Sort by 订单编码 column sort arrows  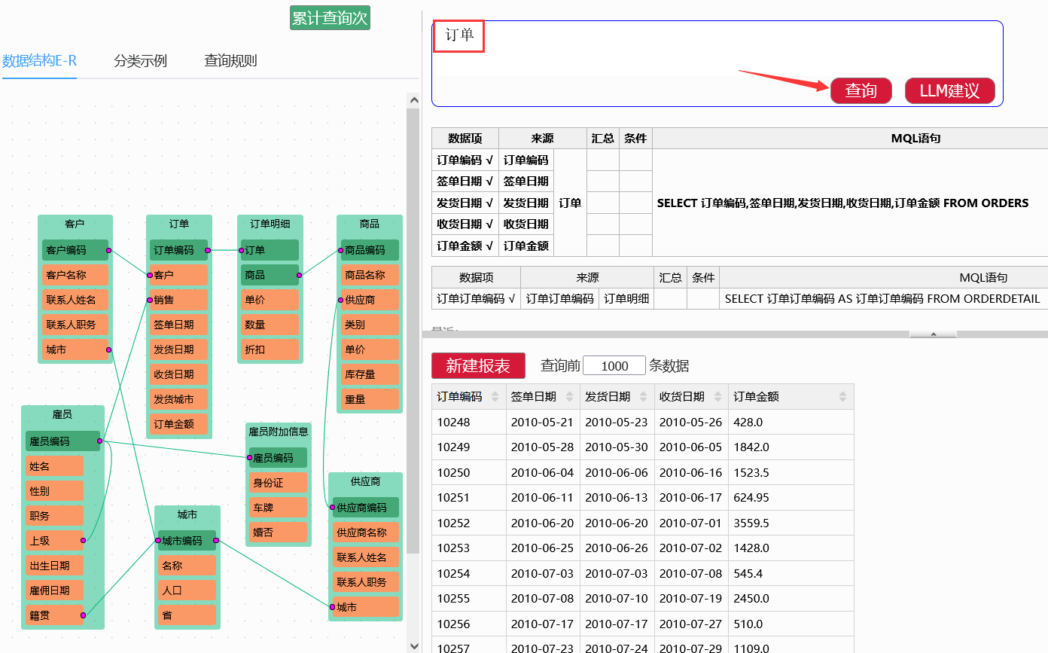point(495,397)
